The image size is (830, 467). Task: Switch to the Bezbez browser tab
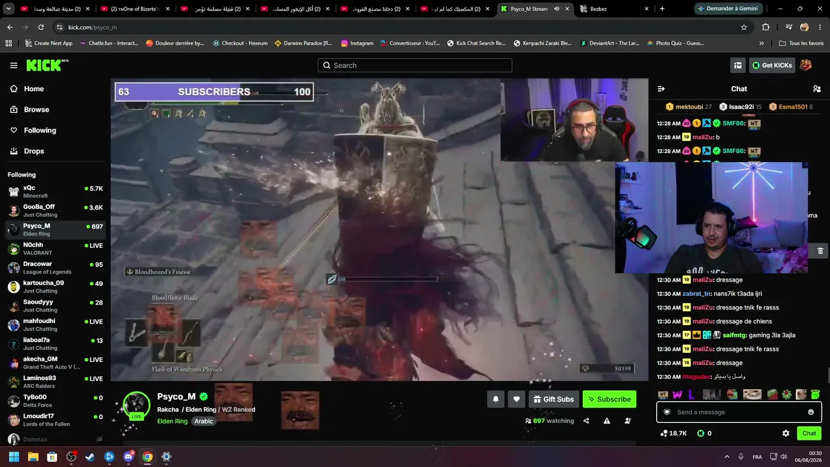pos(615,9)
